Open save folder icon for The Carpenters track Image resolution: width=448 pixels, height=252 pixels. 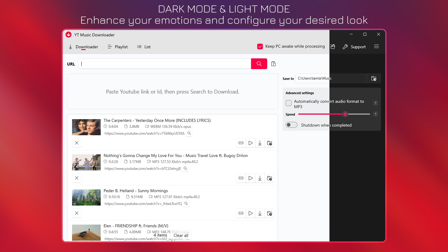[270, 143]
